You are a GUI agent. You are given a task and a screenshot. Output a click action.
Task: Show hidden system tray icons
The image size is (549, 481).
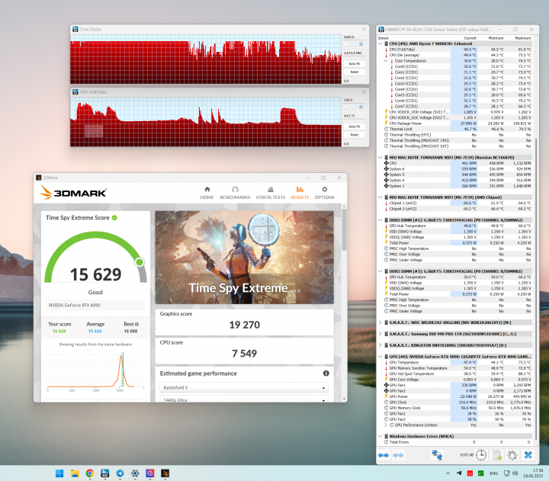[x=448, y=473]
